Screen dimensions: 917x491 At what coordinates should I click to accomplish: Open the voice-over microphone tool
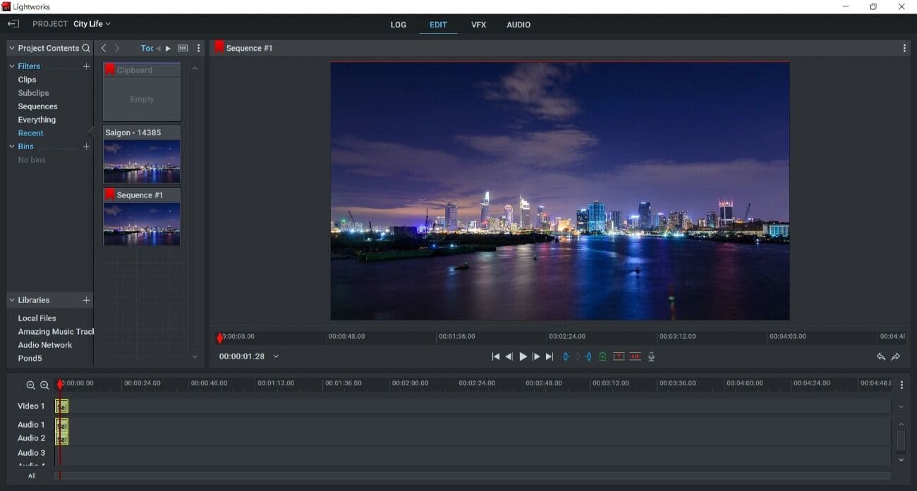click(x=650, y=356)
